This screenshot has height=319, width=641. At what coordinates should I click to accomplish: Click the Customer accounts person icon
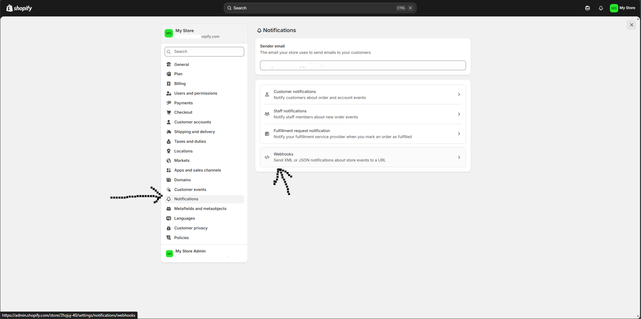click(169, 122)
